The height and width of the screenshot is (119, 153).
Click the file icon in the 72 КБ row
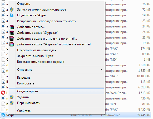(3, 10)
